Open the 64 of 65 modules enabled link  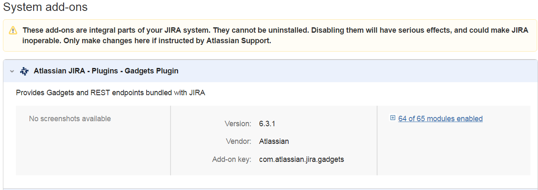point(440,119)
